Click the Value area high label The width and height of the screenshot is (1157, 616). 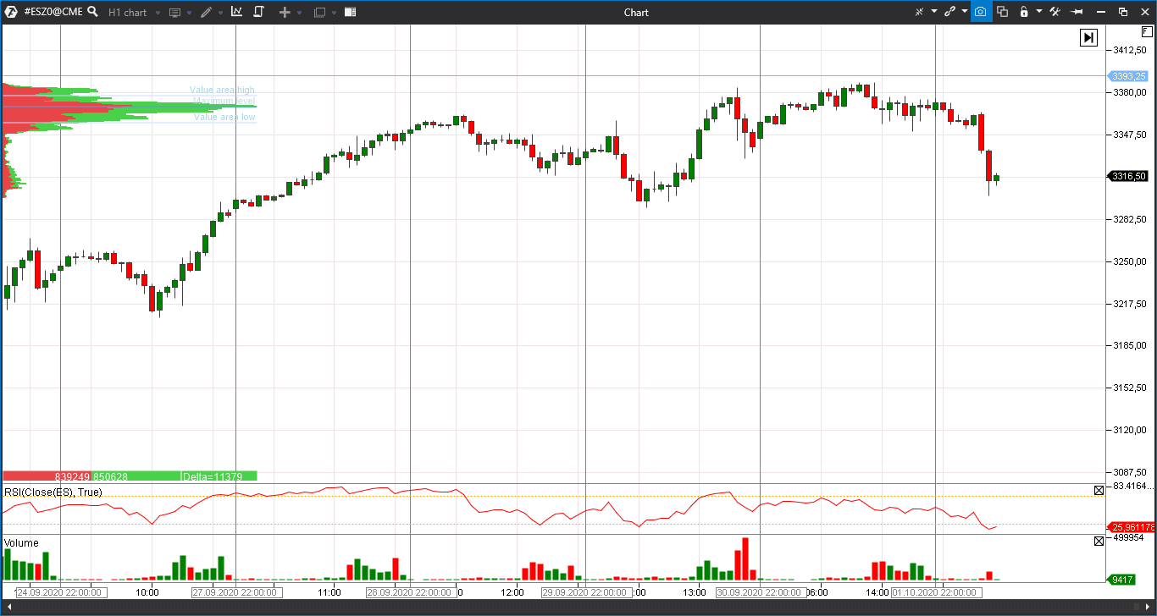pos(221,89)
